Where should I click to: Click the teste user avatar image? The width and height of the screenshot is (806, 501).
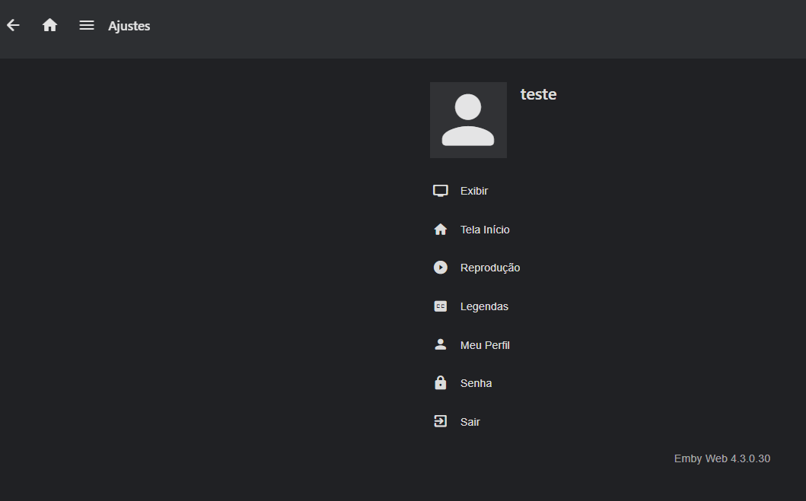[468, 119]
